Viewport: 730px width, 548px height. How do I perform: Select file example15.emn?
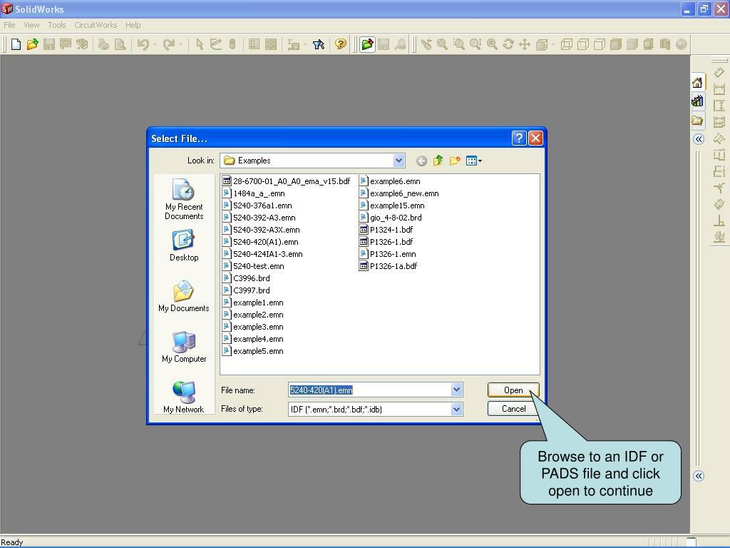392,205
